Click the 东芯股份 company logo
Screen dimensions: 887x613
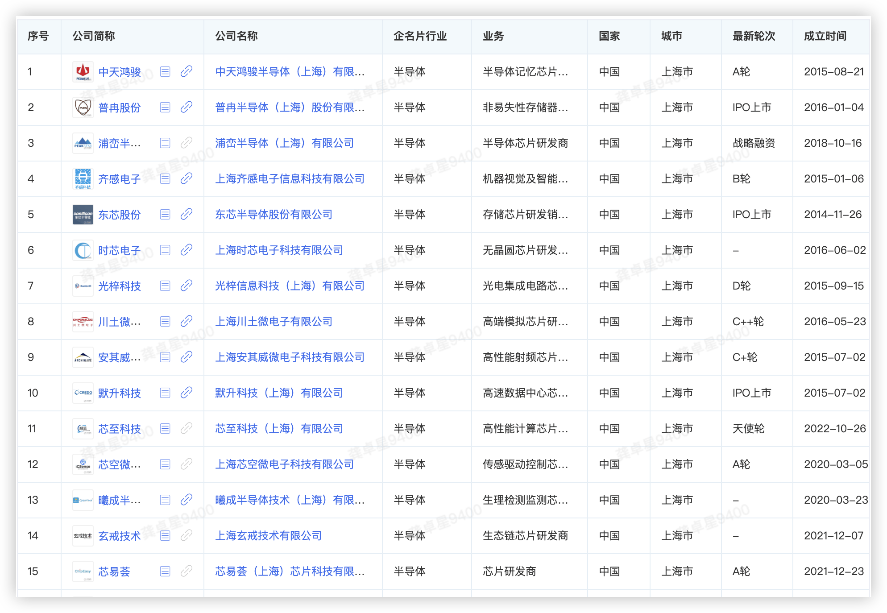tap(83, 214)
